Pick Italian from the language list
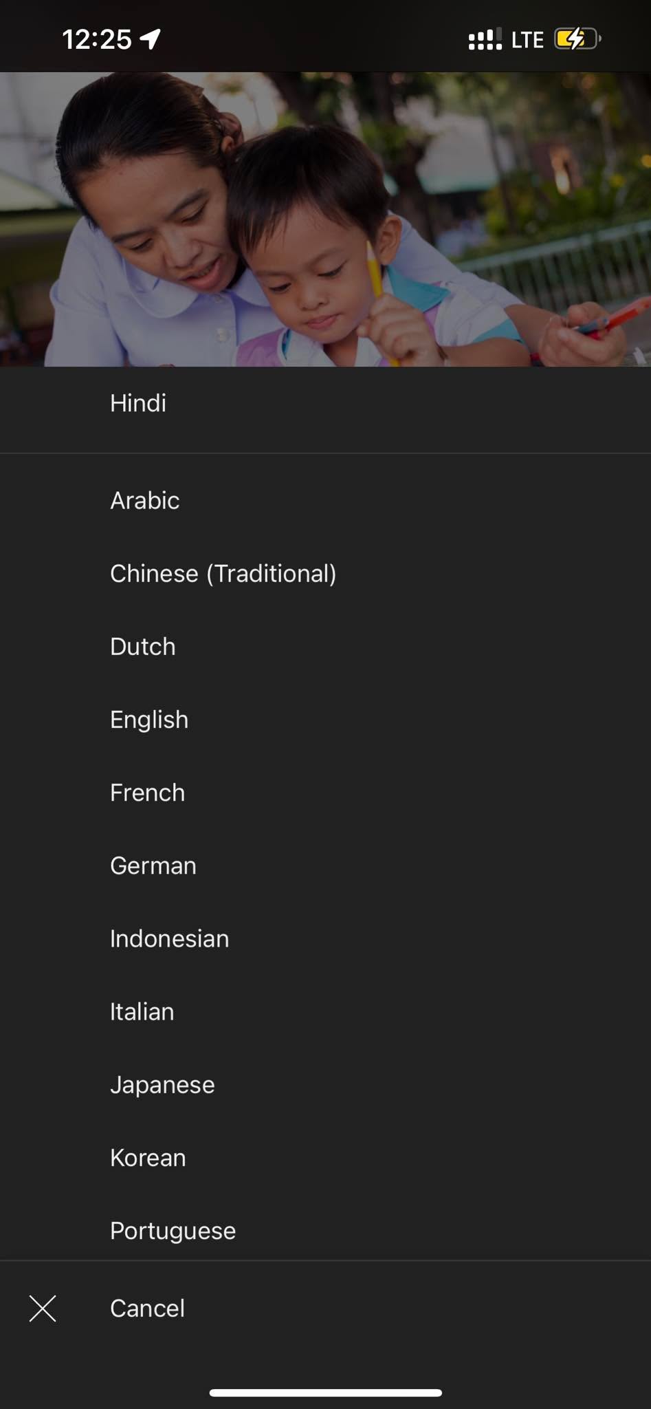Screen dimensions: 651x1409 coord(325,1011)
